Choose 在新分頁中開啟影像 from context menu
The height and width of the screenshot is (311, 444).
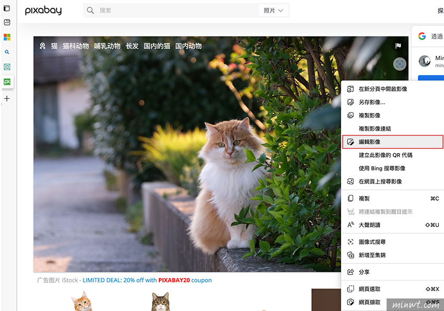(392, 89)
